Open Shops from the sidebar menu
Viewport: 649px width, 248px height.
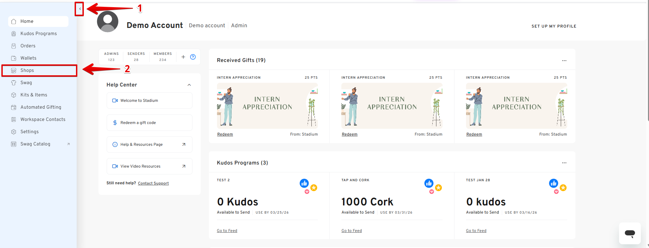tap(27, 71)
